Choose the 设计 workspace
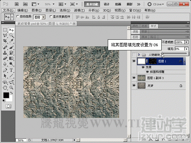This screenshot has height=143, width=191. click(x=107, y=4)
